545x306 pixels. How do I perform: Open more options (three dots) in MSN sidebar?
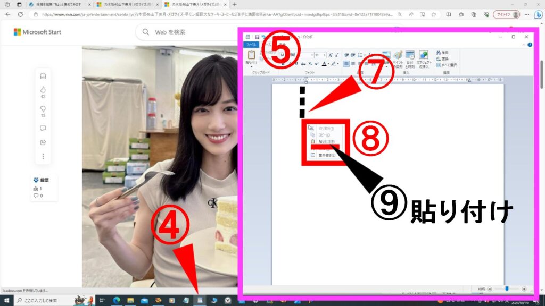tap(43, 157)
